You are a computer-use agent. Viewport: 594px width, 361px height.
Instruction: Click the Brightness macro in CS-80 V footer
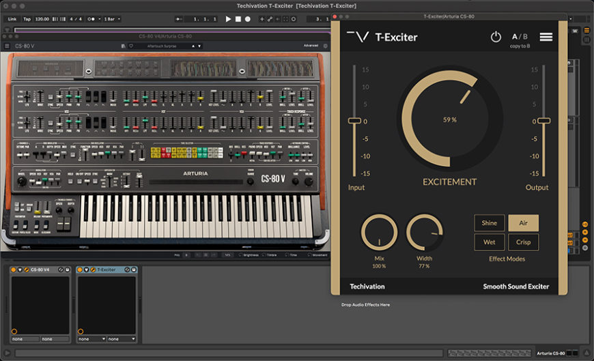(249, 255)
